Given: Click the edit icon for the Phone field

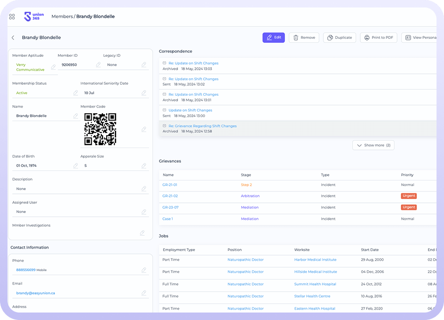Looking at the screenshot, I should point(144,270).
